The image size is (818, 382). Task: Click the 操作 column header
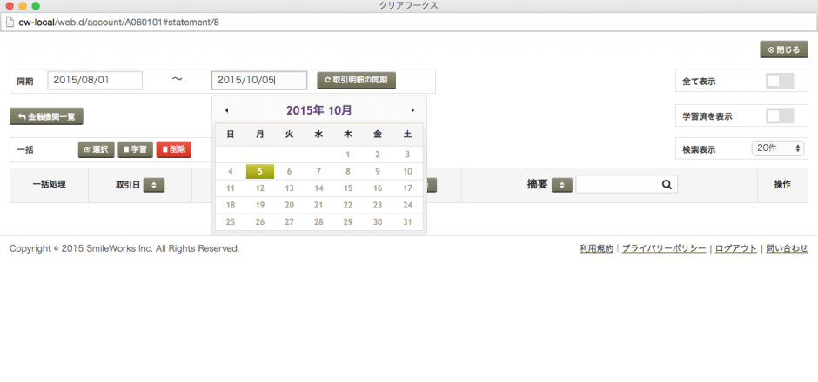[x=782, y=185]
